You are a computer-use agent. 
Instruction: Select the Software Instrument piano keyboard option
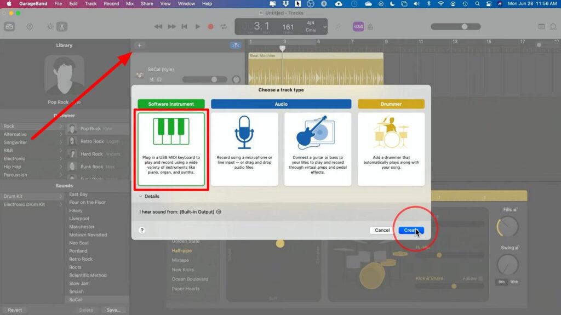click(x=170, y=149)
